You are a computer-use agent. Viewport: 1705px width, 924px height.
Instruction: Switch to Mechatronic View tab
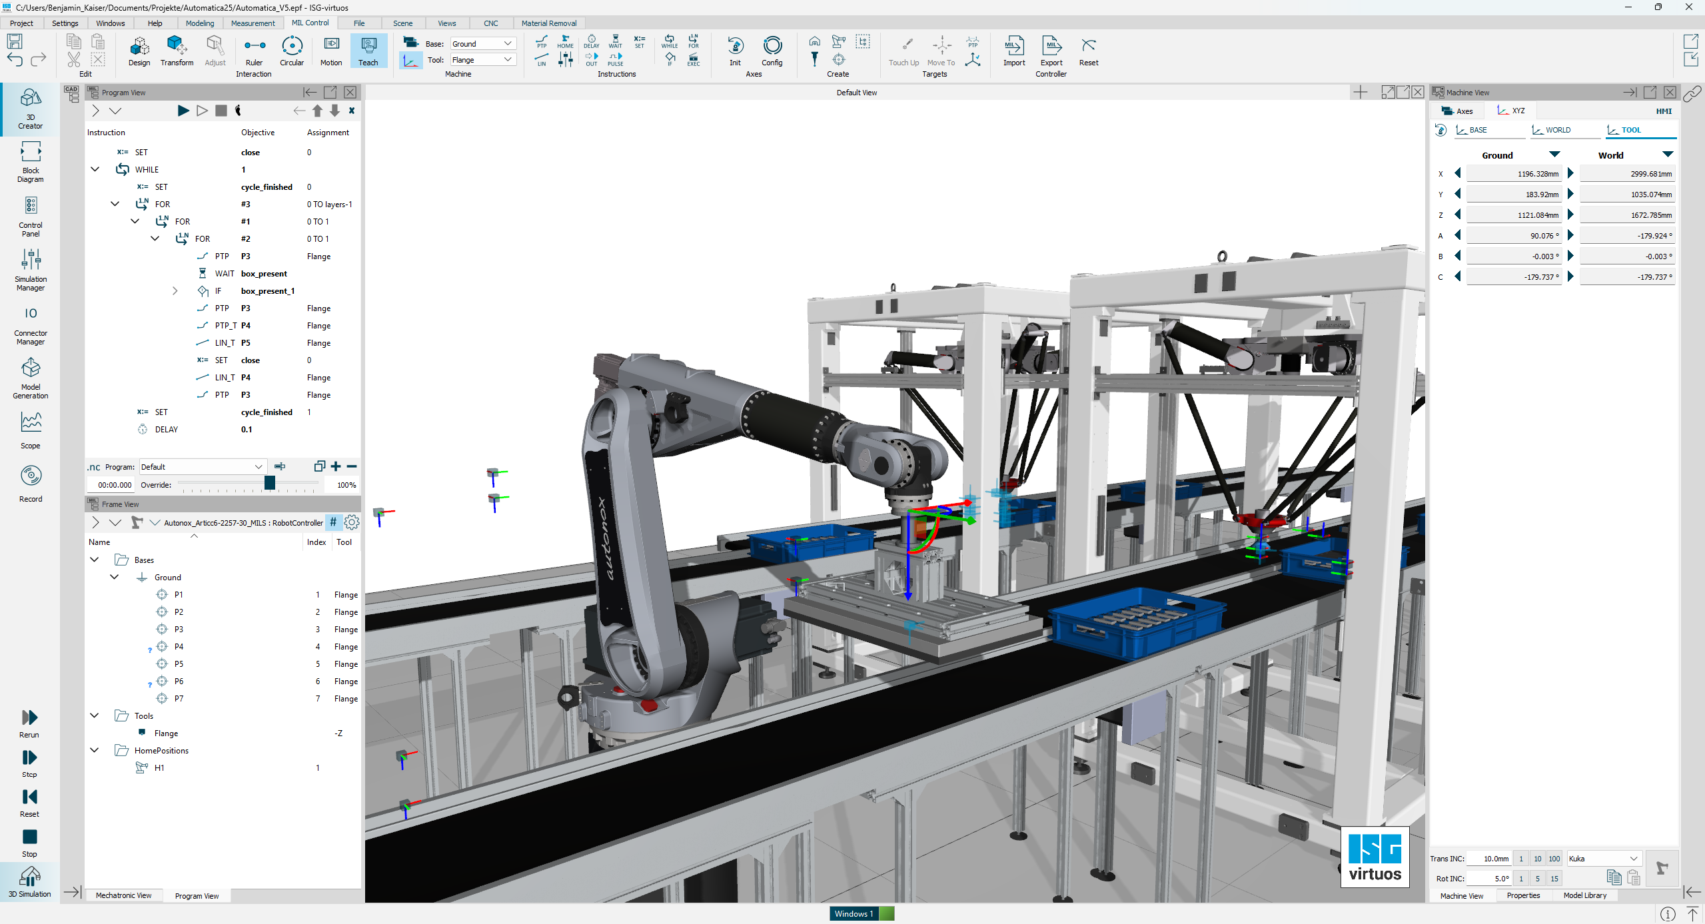pos(123,895)
